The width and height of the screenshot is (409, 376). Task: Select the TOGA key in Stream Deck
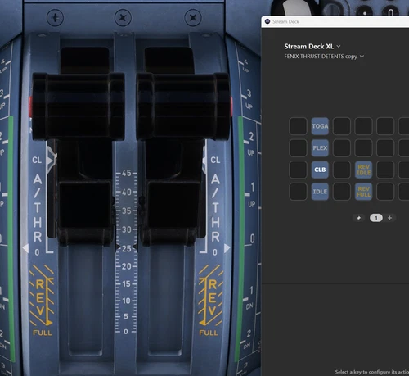320,126
